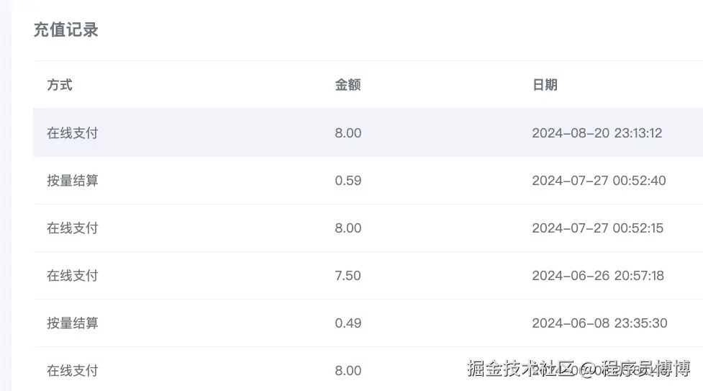
Task: Select the date 2024-06-26 20:57:18
Action: [x=597, y=276]
